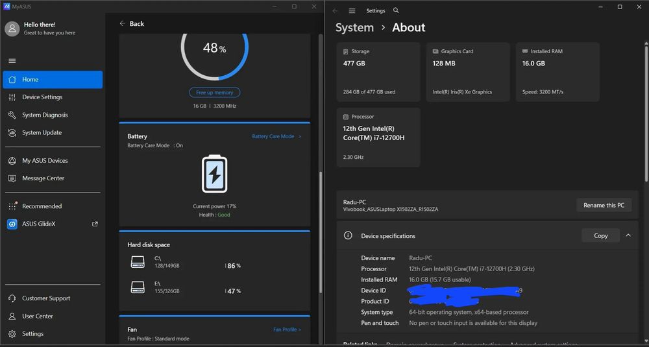
Task: Click Health : Good text
Action: 214,215
